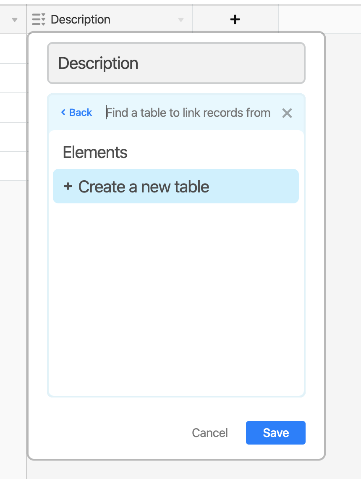Click the first row cell in the left column
This screenshot has height=479, width=361.
[x=13, y=49]
